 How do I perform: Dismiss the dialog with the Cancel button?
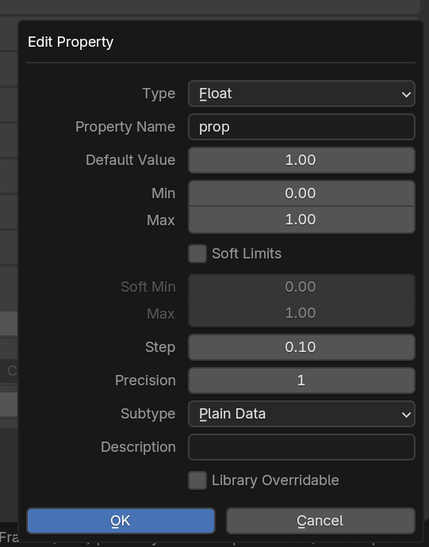[x=320, y=521]
